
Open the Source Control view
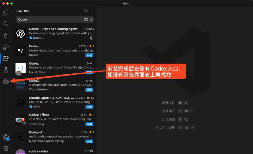(5, 35)
